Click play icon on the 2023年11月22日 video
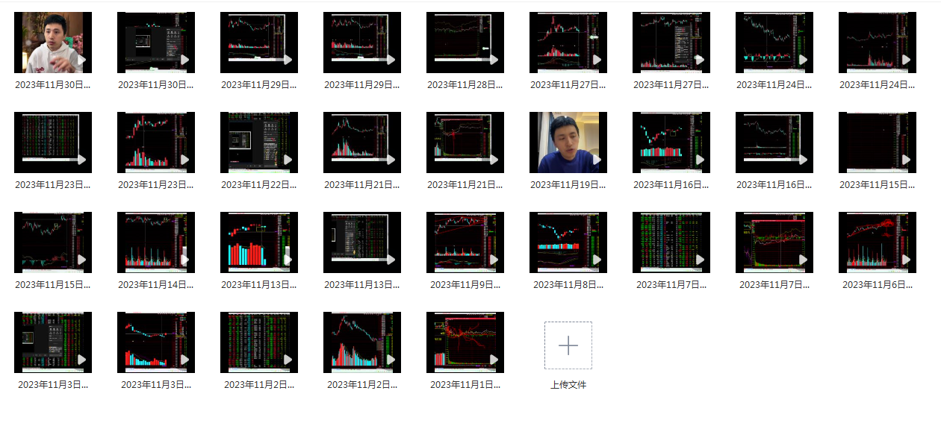Viewport: 941px width, 423px height. pyautogui.click(x=288, y=160)
